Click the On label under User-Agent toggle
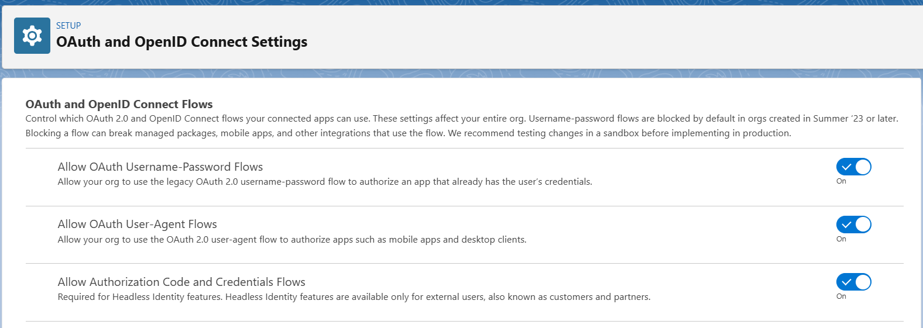The width and height of the screenshot is (923, 328). coord(841,239)
